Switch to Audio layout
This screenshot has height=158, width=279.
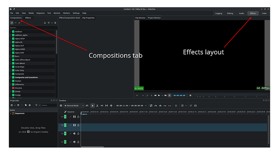click(241, 13)
